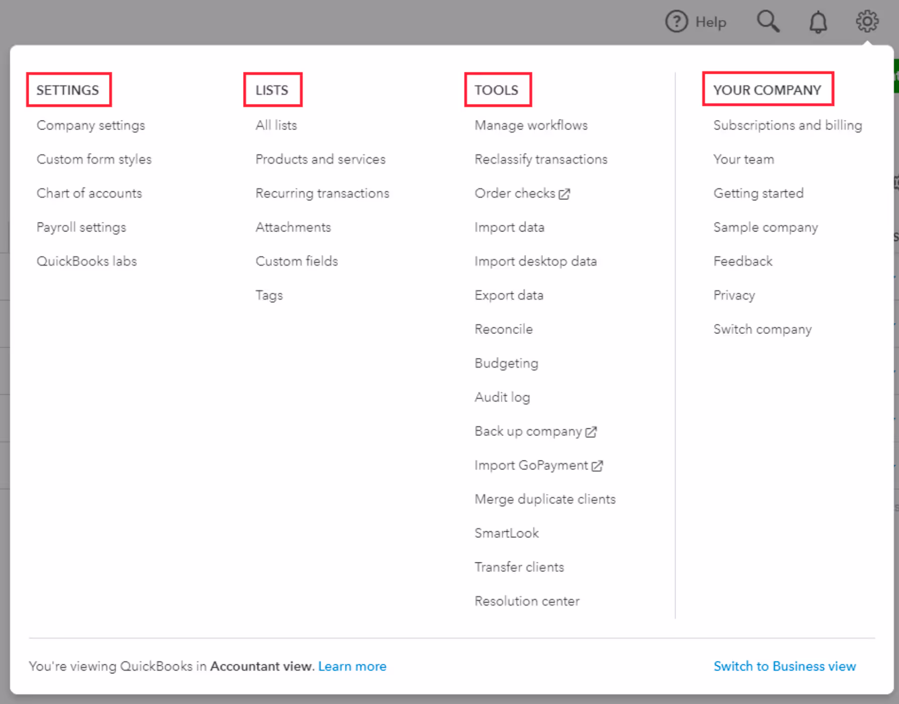Open Tags list

click(x=269, y=295)
